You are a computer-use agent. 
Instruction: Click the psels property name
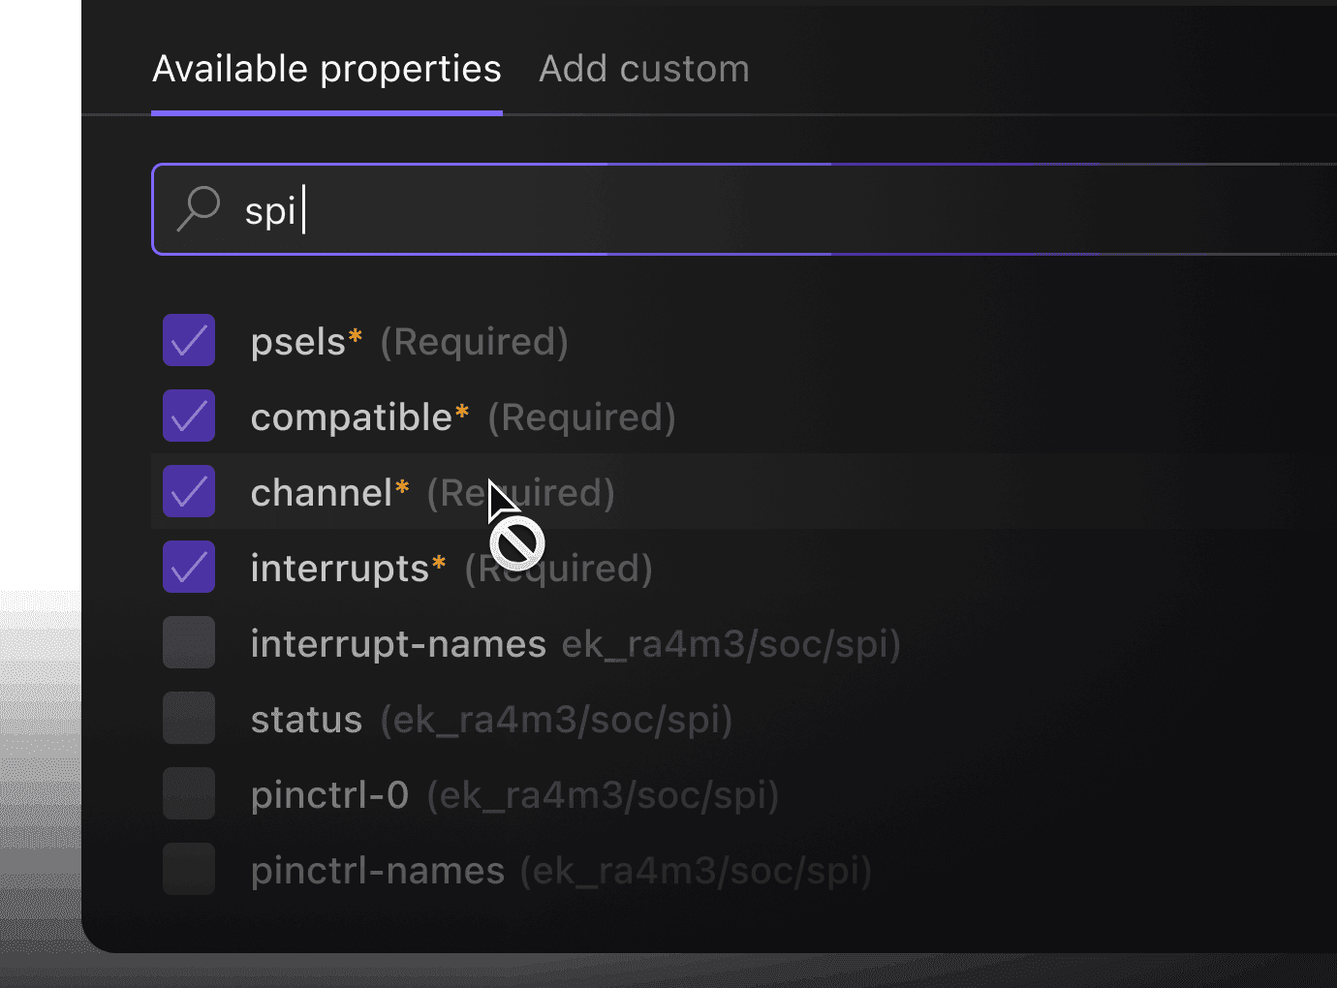297,342
